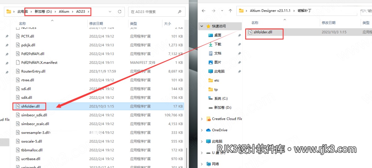372x168 pixels.
Task: Click 新加卷 (D:) in AD23 breadcrumb
Action: (x=43, y=12)
